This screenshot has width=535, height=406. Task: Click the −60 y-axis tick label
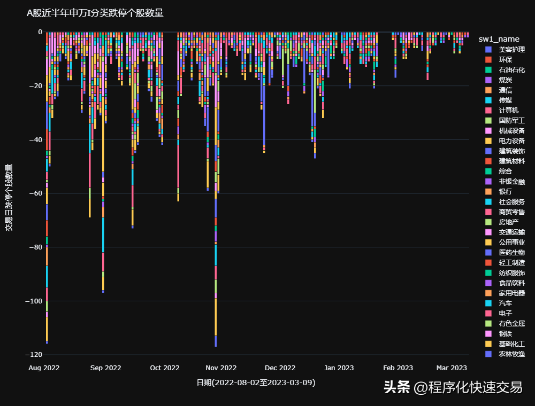pos(35,193)
